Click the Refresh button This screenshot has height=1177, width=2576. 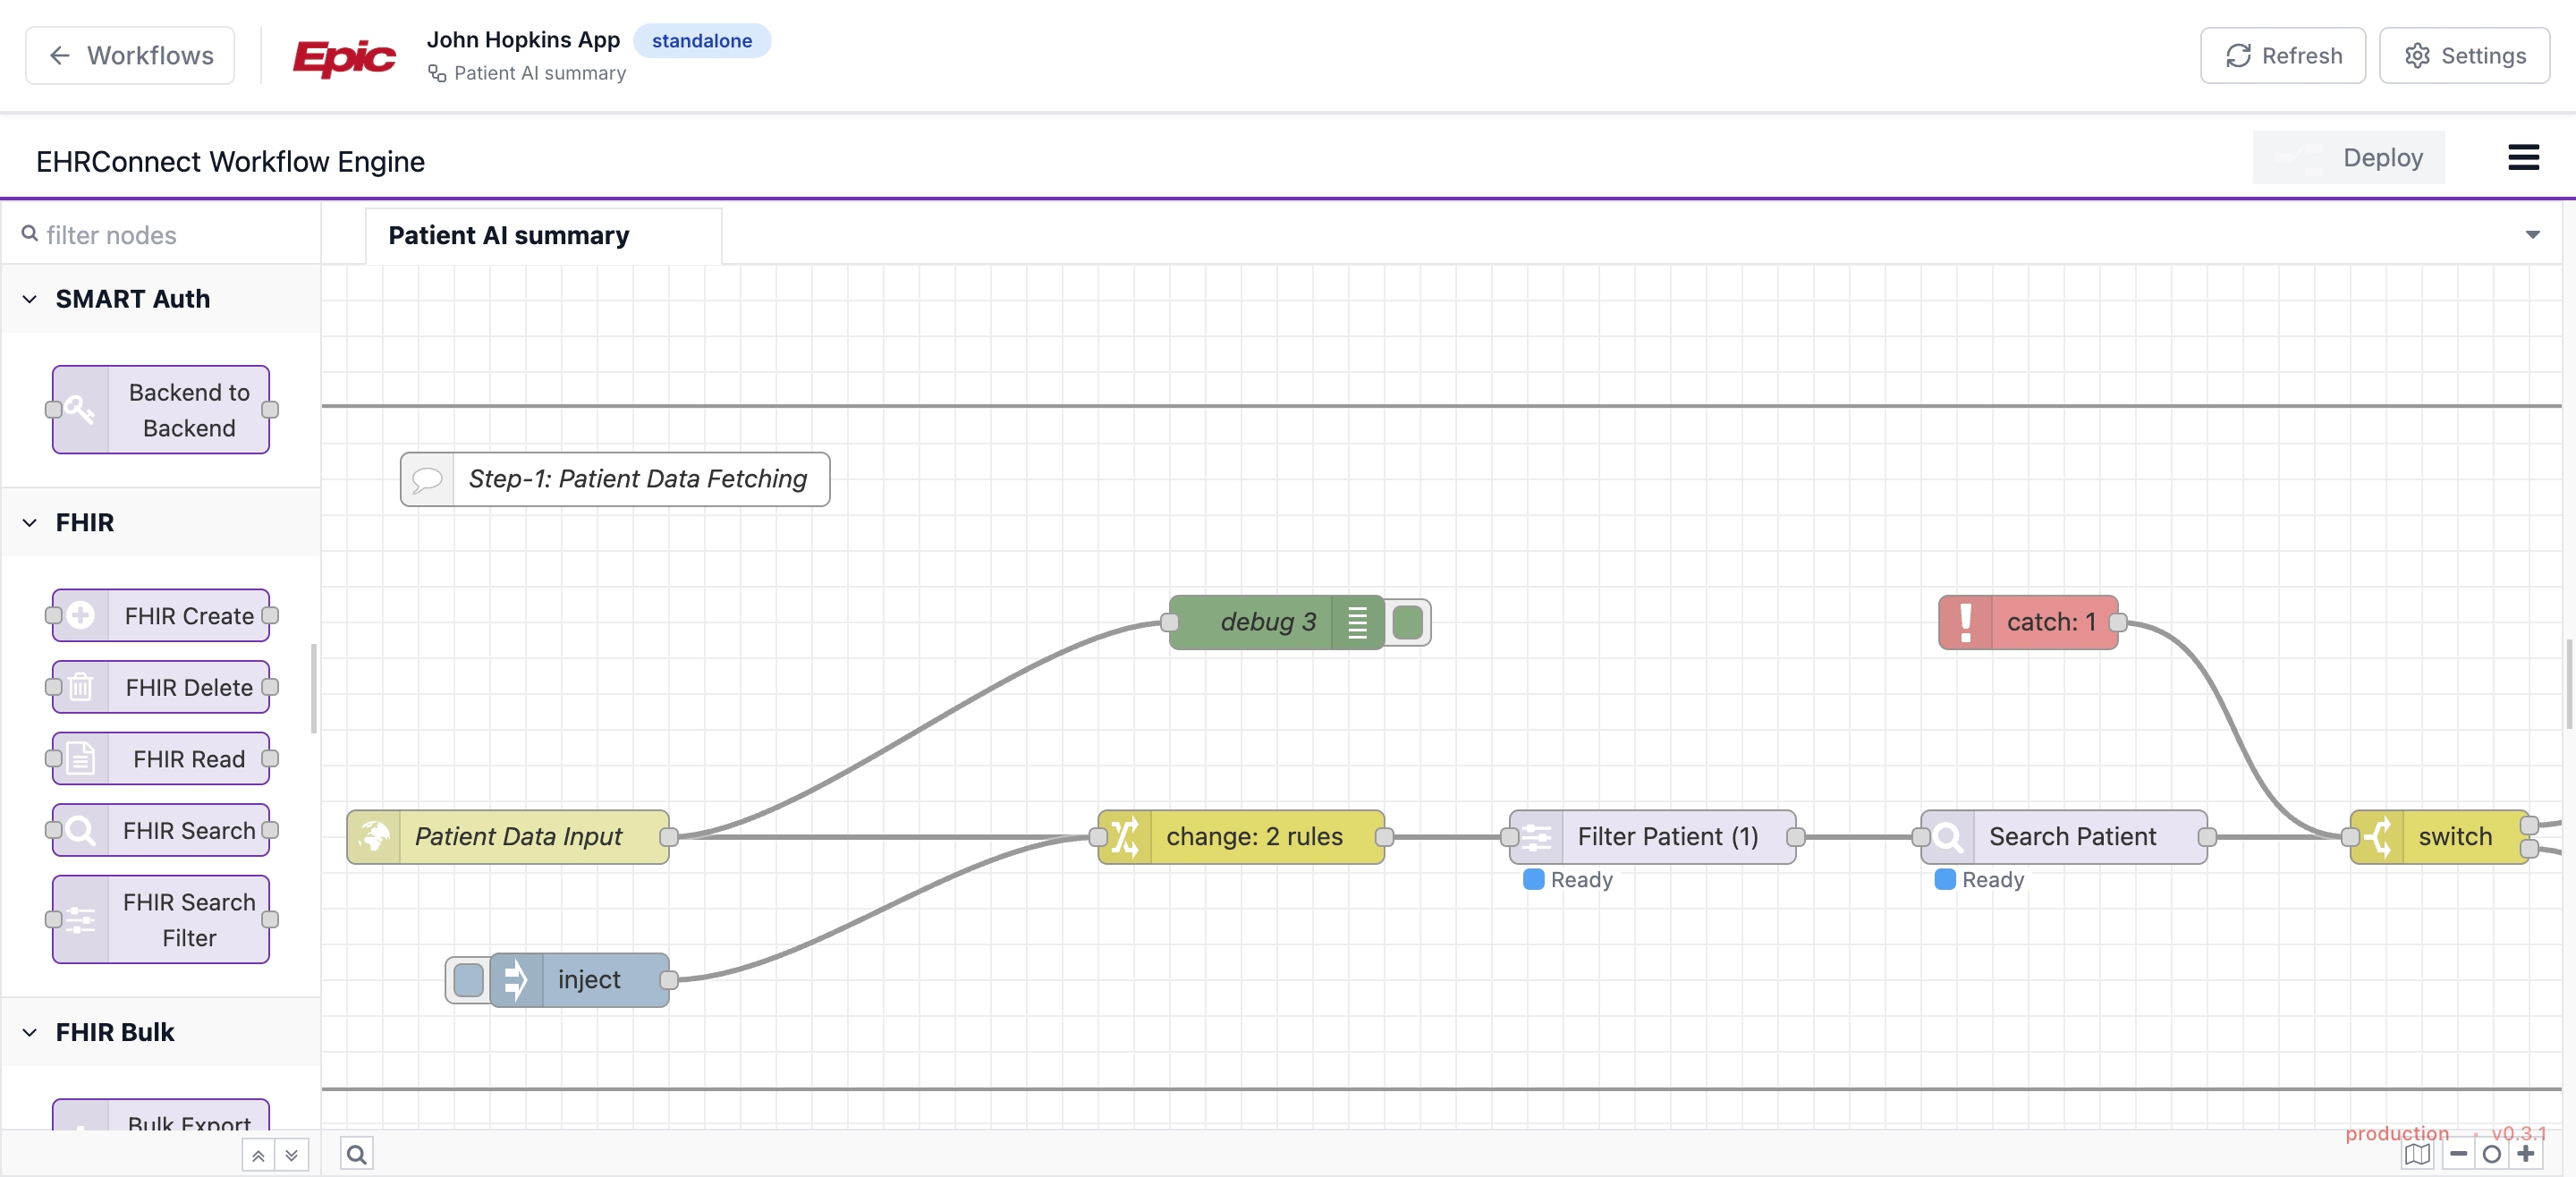[x=2282, y=56]
